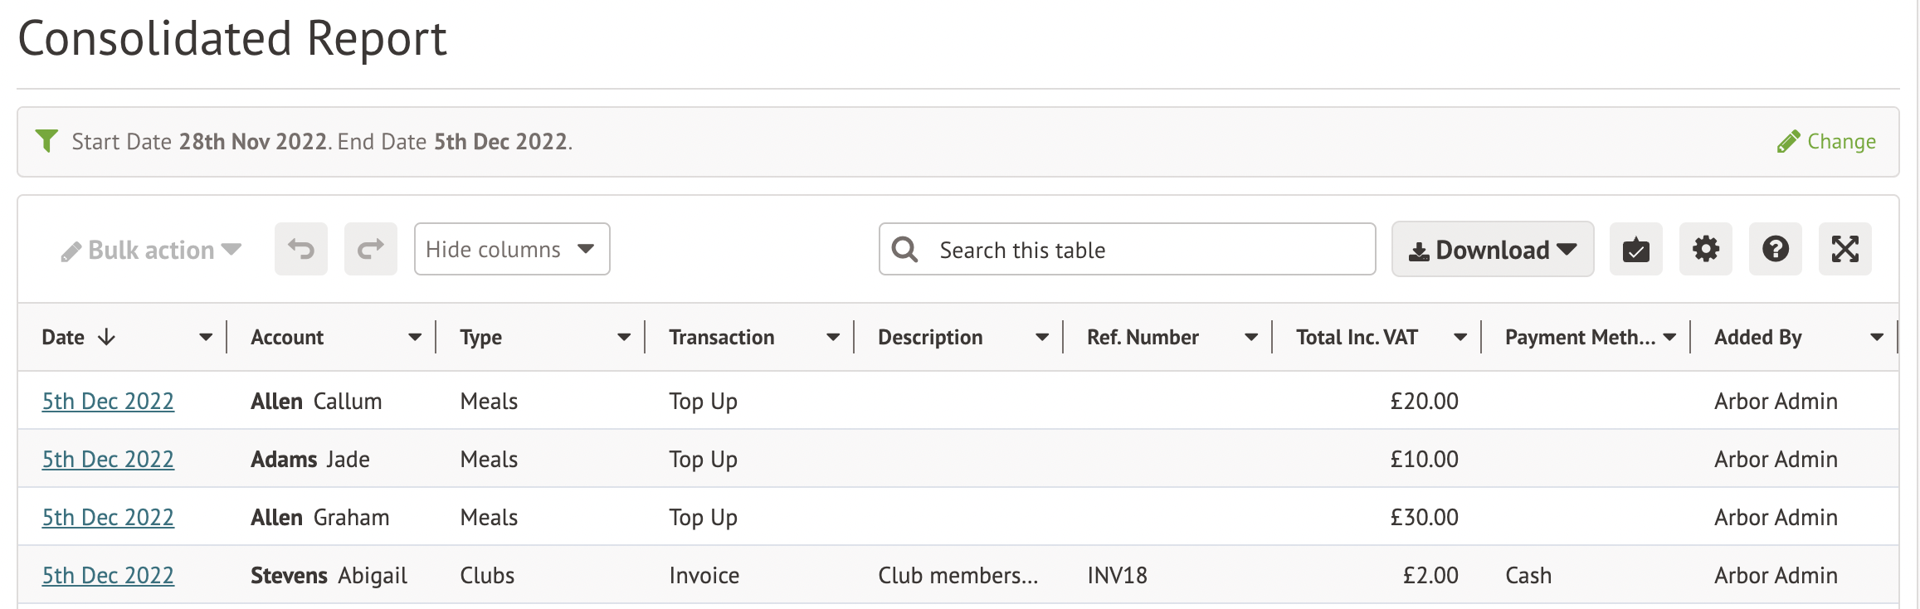Open the Added By column menu arrow
Image resolution: width=1920 pixels, height=609 pixels.
tap(1877, 337)
